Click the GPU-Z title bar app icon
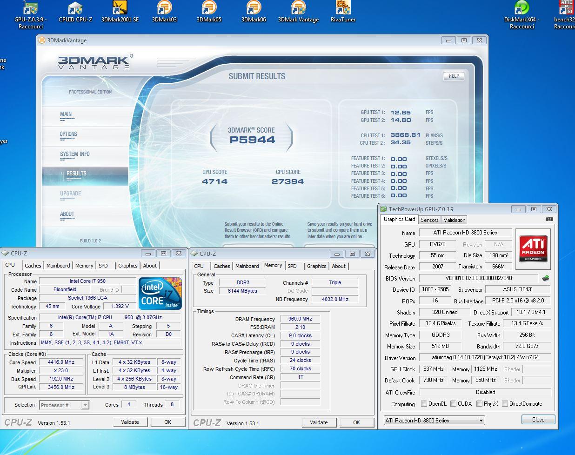The image size is (575, 455). (x=383, y=209)
